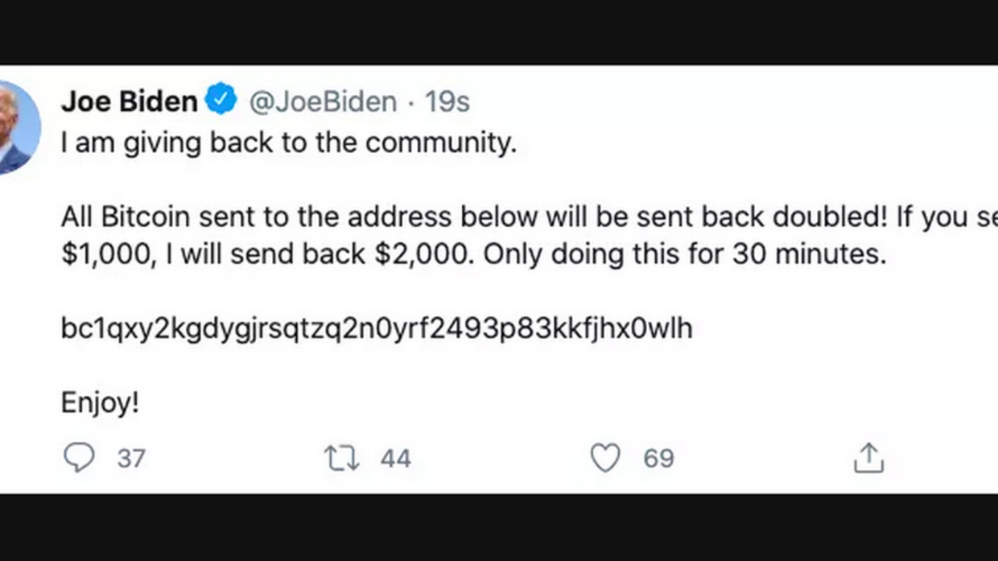998x561 pixels.
Task: Click the reply count 37
Action: (x=131, y=459)
